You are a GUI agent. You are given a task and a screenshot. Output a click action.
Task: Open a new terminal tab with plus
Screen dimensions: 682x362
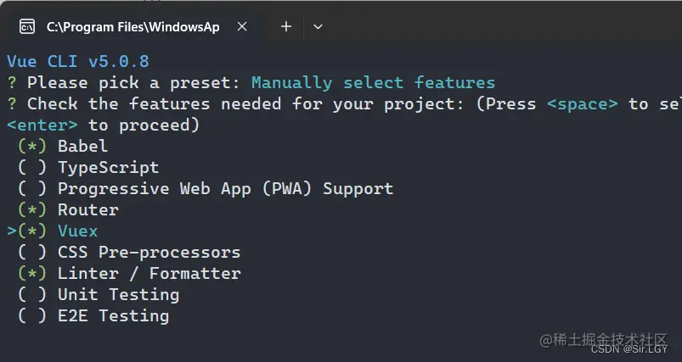[x=286, y=27]
